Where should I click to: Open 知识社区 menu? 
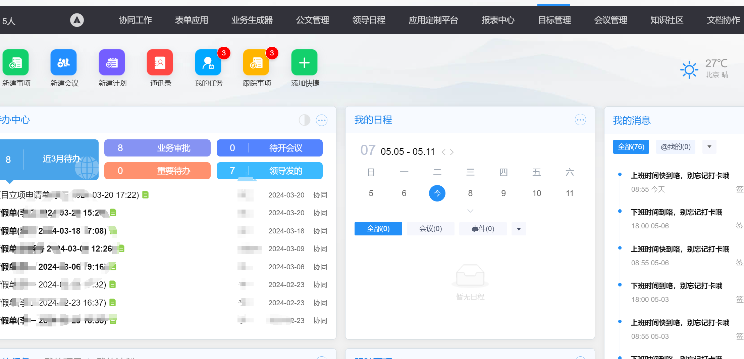click(x=667, y=20)
